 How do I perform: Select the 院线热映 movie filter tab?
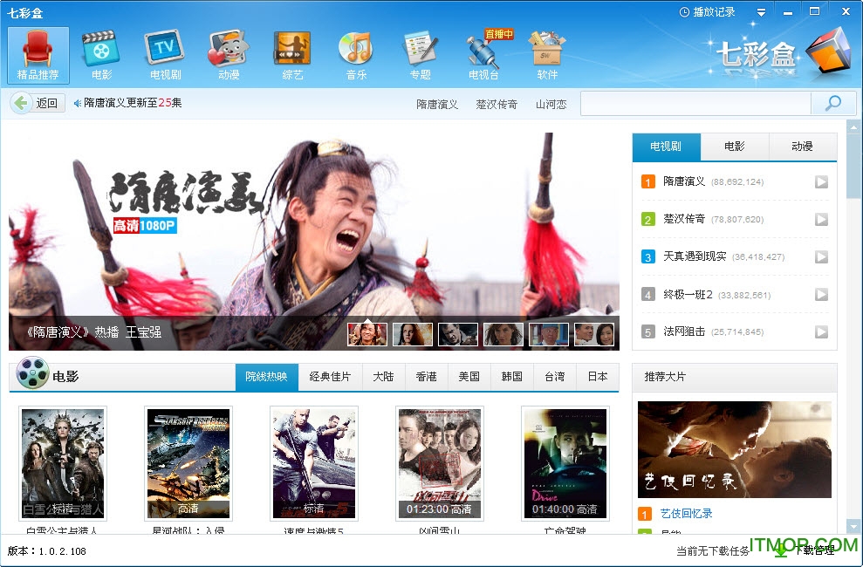pos(267,377)
